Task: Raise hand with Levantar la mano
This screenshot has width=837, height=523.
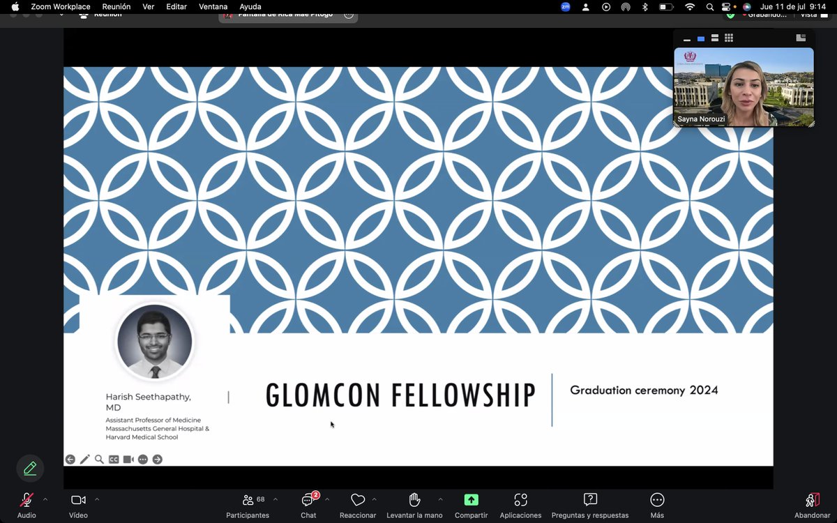Action: (x=414, y=505)
